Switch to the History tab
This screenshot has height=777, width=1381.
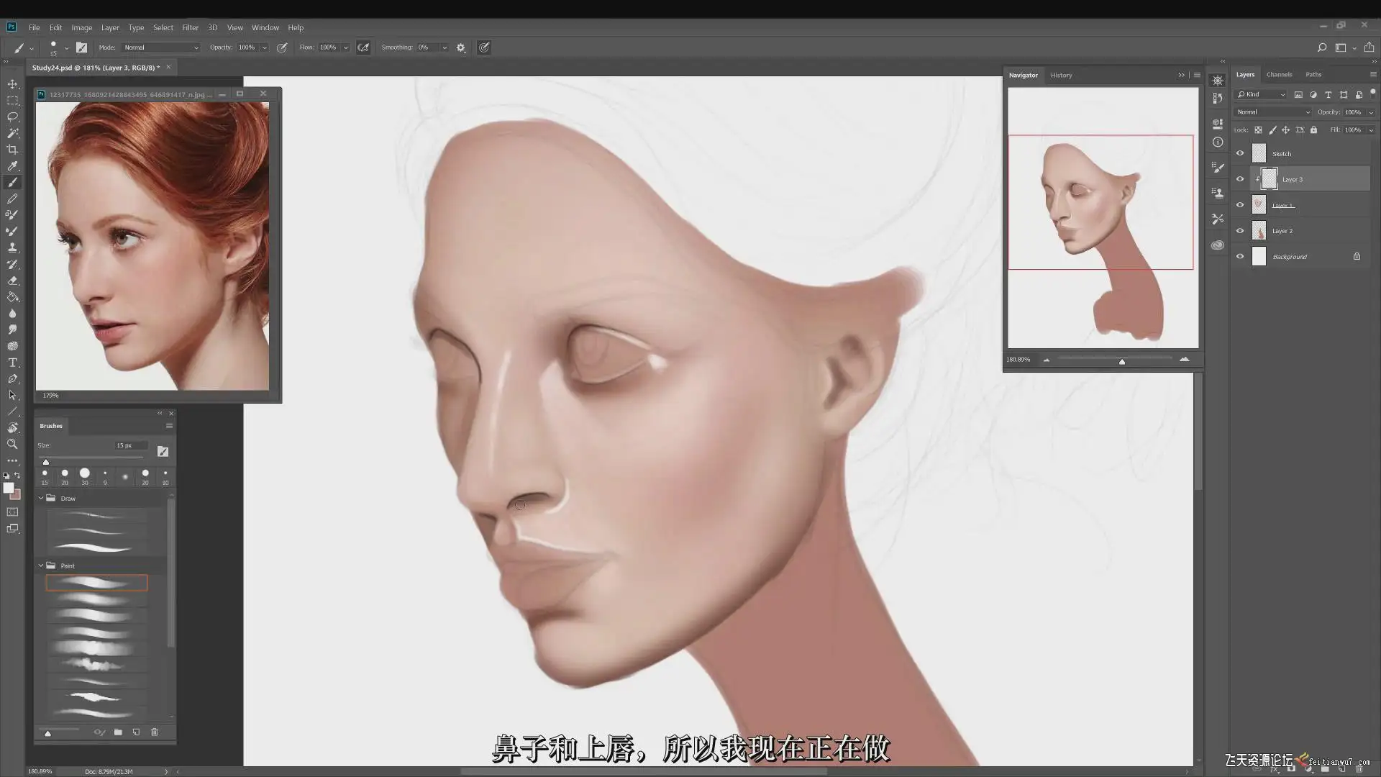[x=1060, y=75]
